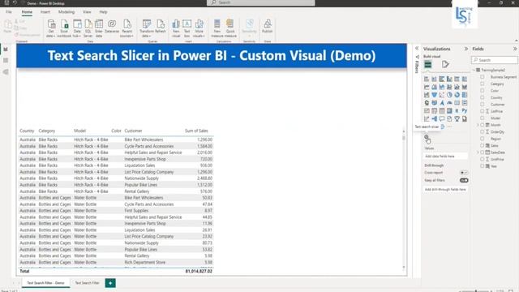519x292 pixels.
Task: Click the SQL Server ribbon icon
Action: pyautogui.click(x=88, y=28)
